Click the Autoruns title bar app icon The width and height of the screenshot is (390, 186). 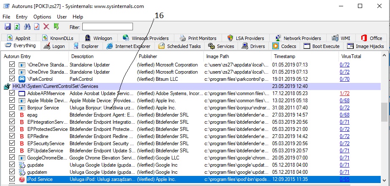click(6, 6)
